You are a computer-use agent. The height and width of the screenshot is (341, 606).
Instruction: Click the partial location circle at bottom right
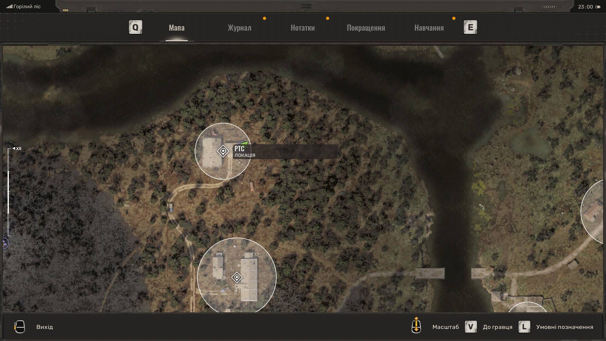527,307
